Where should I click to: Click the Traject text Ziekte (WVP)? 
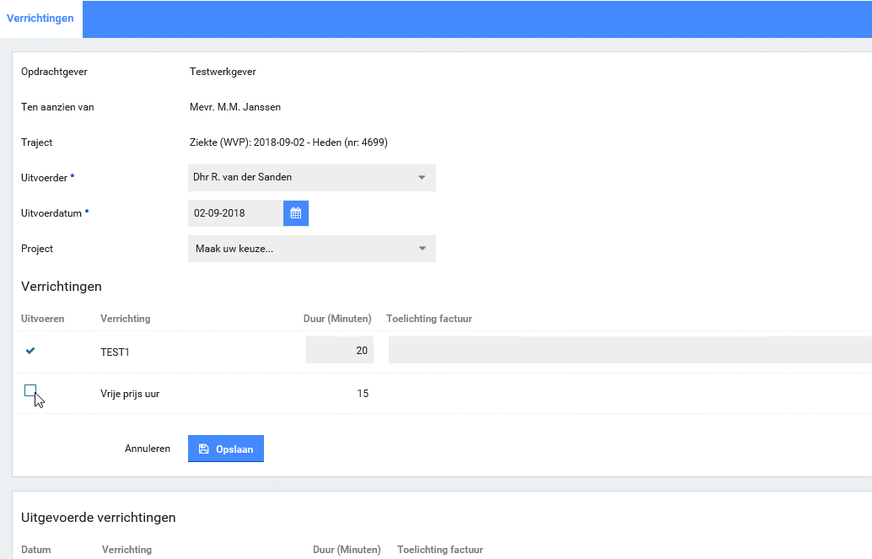point(288,142)
